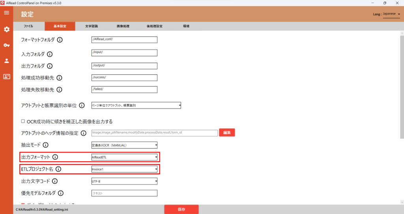The width and height of the screenshot is (404, 214).
Task: Show info for フォーマットフォルダ
Action: [x=60, y=40]
